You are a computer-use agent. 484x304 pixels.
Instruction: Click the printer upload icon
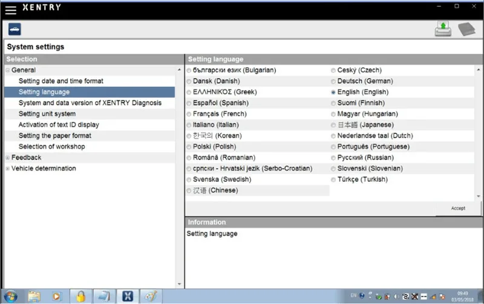[x=443, y=29]
